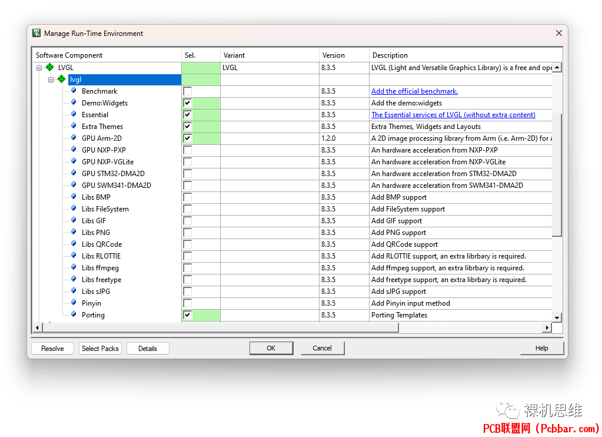The width and height of the screenshot is (602, 437).
Task: Open Help for this dialog
Action: pyautogui.click(x=542, y=348)
